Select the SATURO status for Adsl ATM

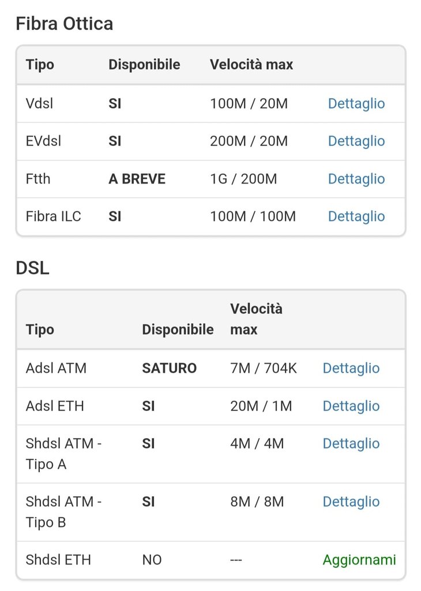169,368
